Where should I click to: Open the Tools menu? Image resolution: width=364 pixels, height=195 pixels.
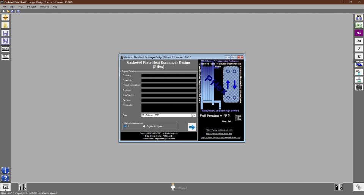coord(21,6)
